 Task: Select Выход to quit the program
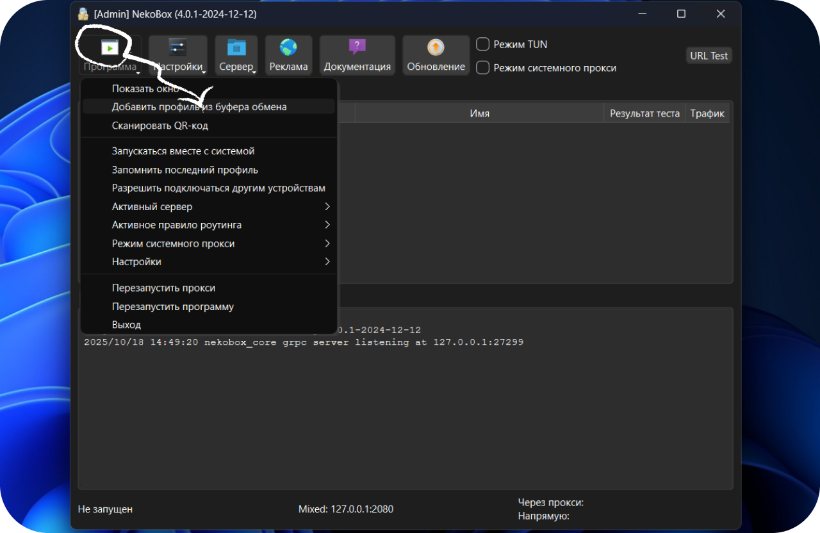point(126,325)
